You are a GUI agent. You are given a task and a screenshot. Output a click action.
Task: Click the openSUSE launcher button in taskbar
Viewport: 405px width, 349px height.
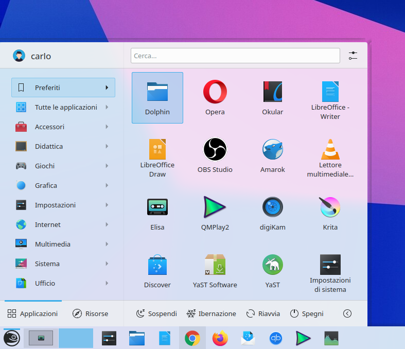pos(12,338)
